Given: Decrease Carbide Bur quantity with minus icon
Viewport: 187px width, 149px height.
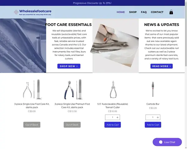Looking at the screenshot, I should point(148,117).
